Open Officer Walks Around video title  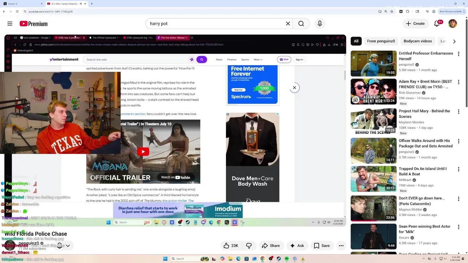coord(426,143)
